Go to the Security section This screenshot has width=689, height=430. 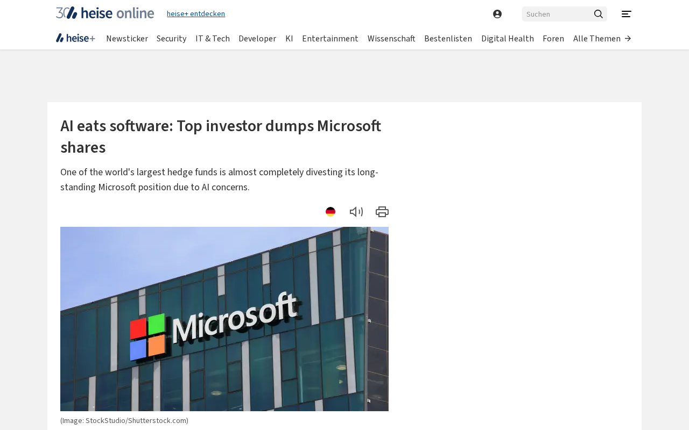(172, 39)
